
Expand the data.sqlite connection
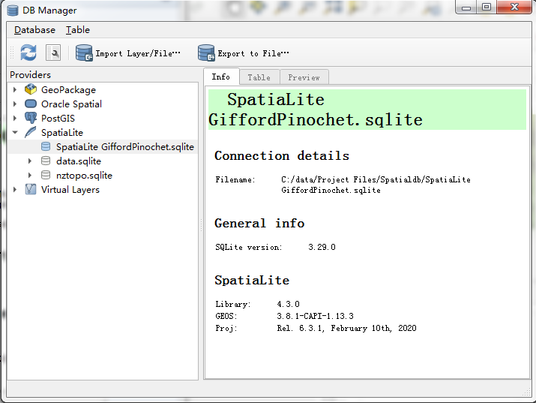pos(30,161)
